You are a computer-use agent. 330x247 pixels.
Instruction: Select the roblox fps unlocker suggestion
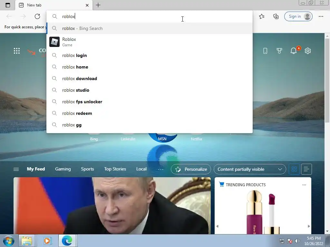click(150, 102)
